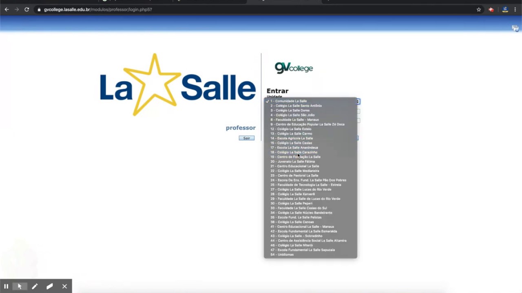Choose 'Faculdade de Tecnologia La Salle - Estrela'
Image resolution: width=522 pixels, height=293 pixels.
tap(310, 185)
